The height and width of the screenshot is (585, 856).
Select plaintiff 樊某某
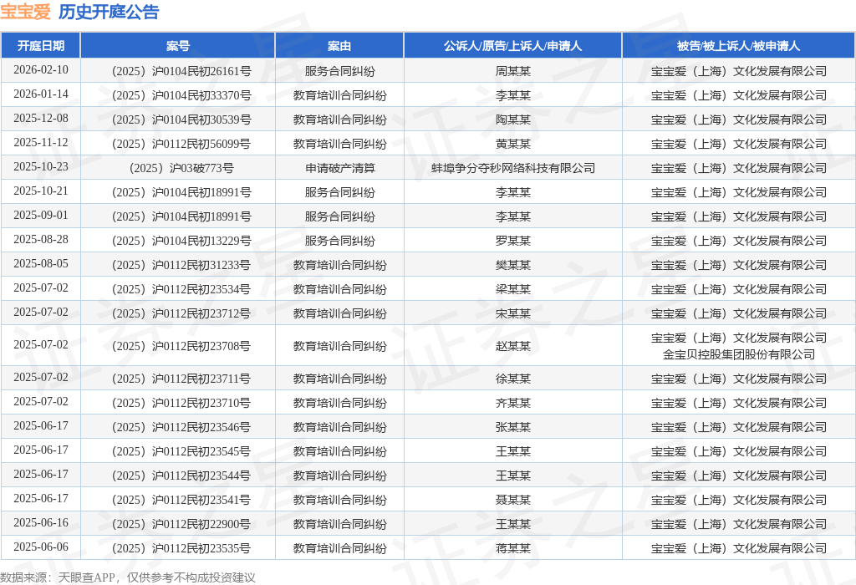(x=513, y=265)
